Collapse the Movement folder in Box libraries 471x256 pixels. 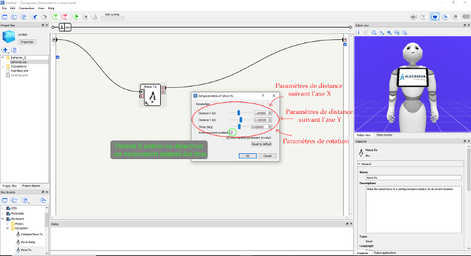(x=3, y=219)
